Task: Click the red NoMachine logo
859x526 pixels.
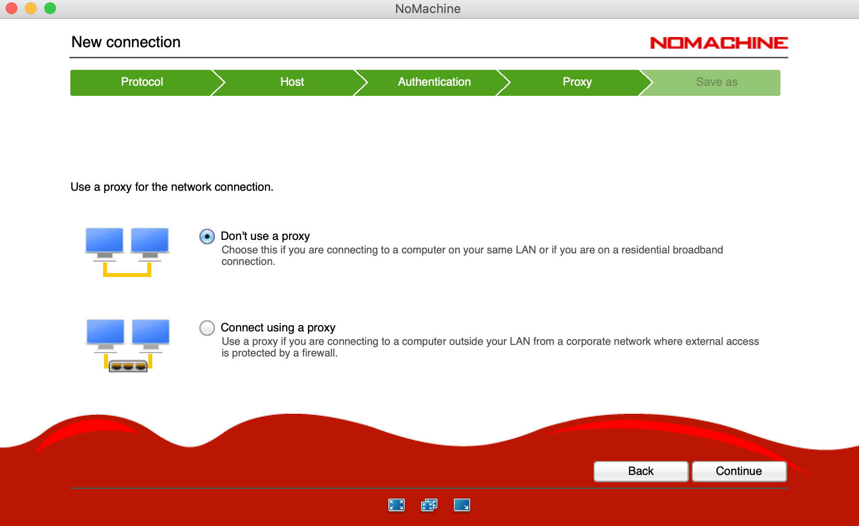Action: pyautogui.click(x=718, y=43)
